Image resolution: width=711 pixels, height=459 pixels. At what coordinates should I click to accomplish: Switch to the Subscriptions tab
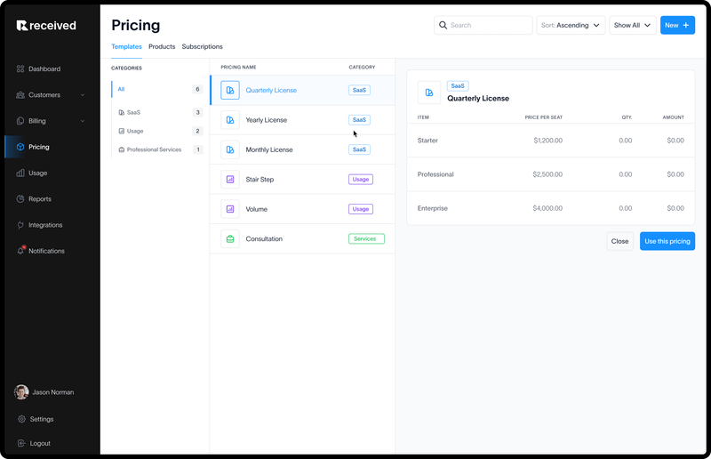(x=202, y=46)
